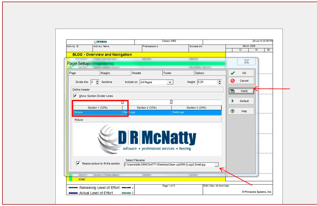Click the divider handle between Section 2 and 3
This screenshot has height=206, width=317.
pyautogui.click(x=171, y=102)
